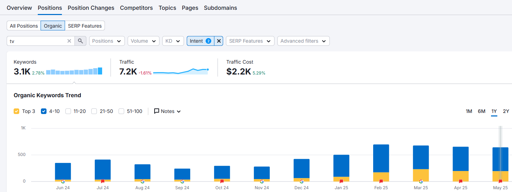Set chart range to 6M

point(482,111)
